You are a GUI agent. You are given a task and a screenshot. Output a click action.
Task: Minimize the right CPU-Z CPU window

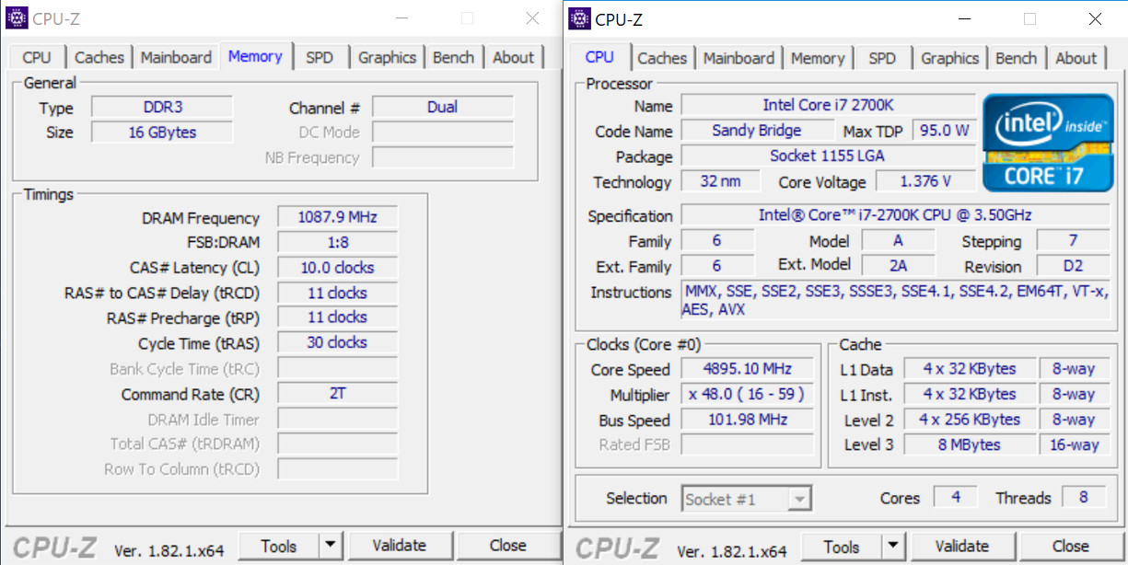click(965, 18)
